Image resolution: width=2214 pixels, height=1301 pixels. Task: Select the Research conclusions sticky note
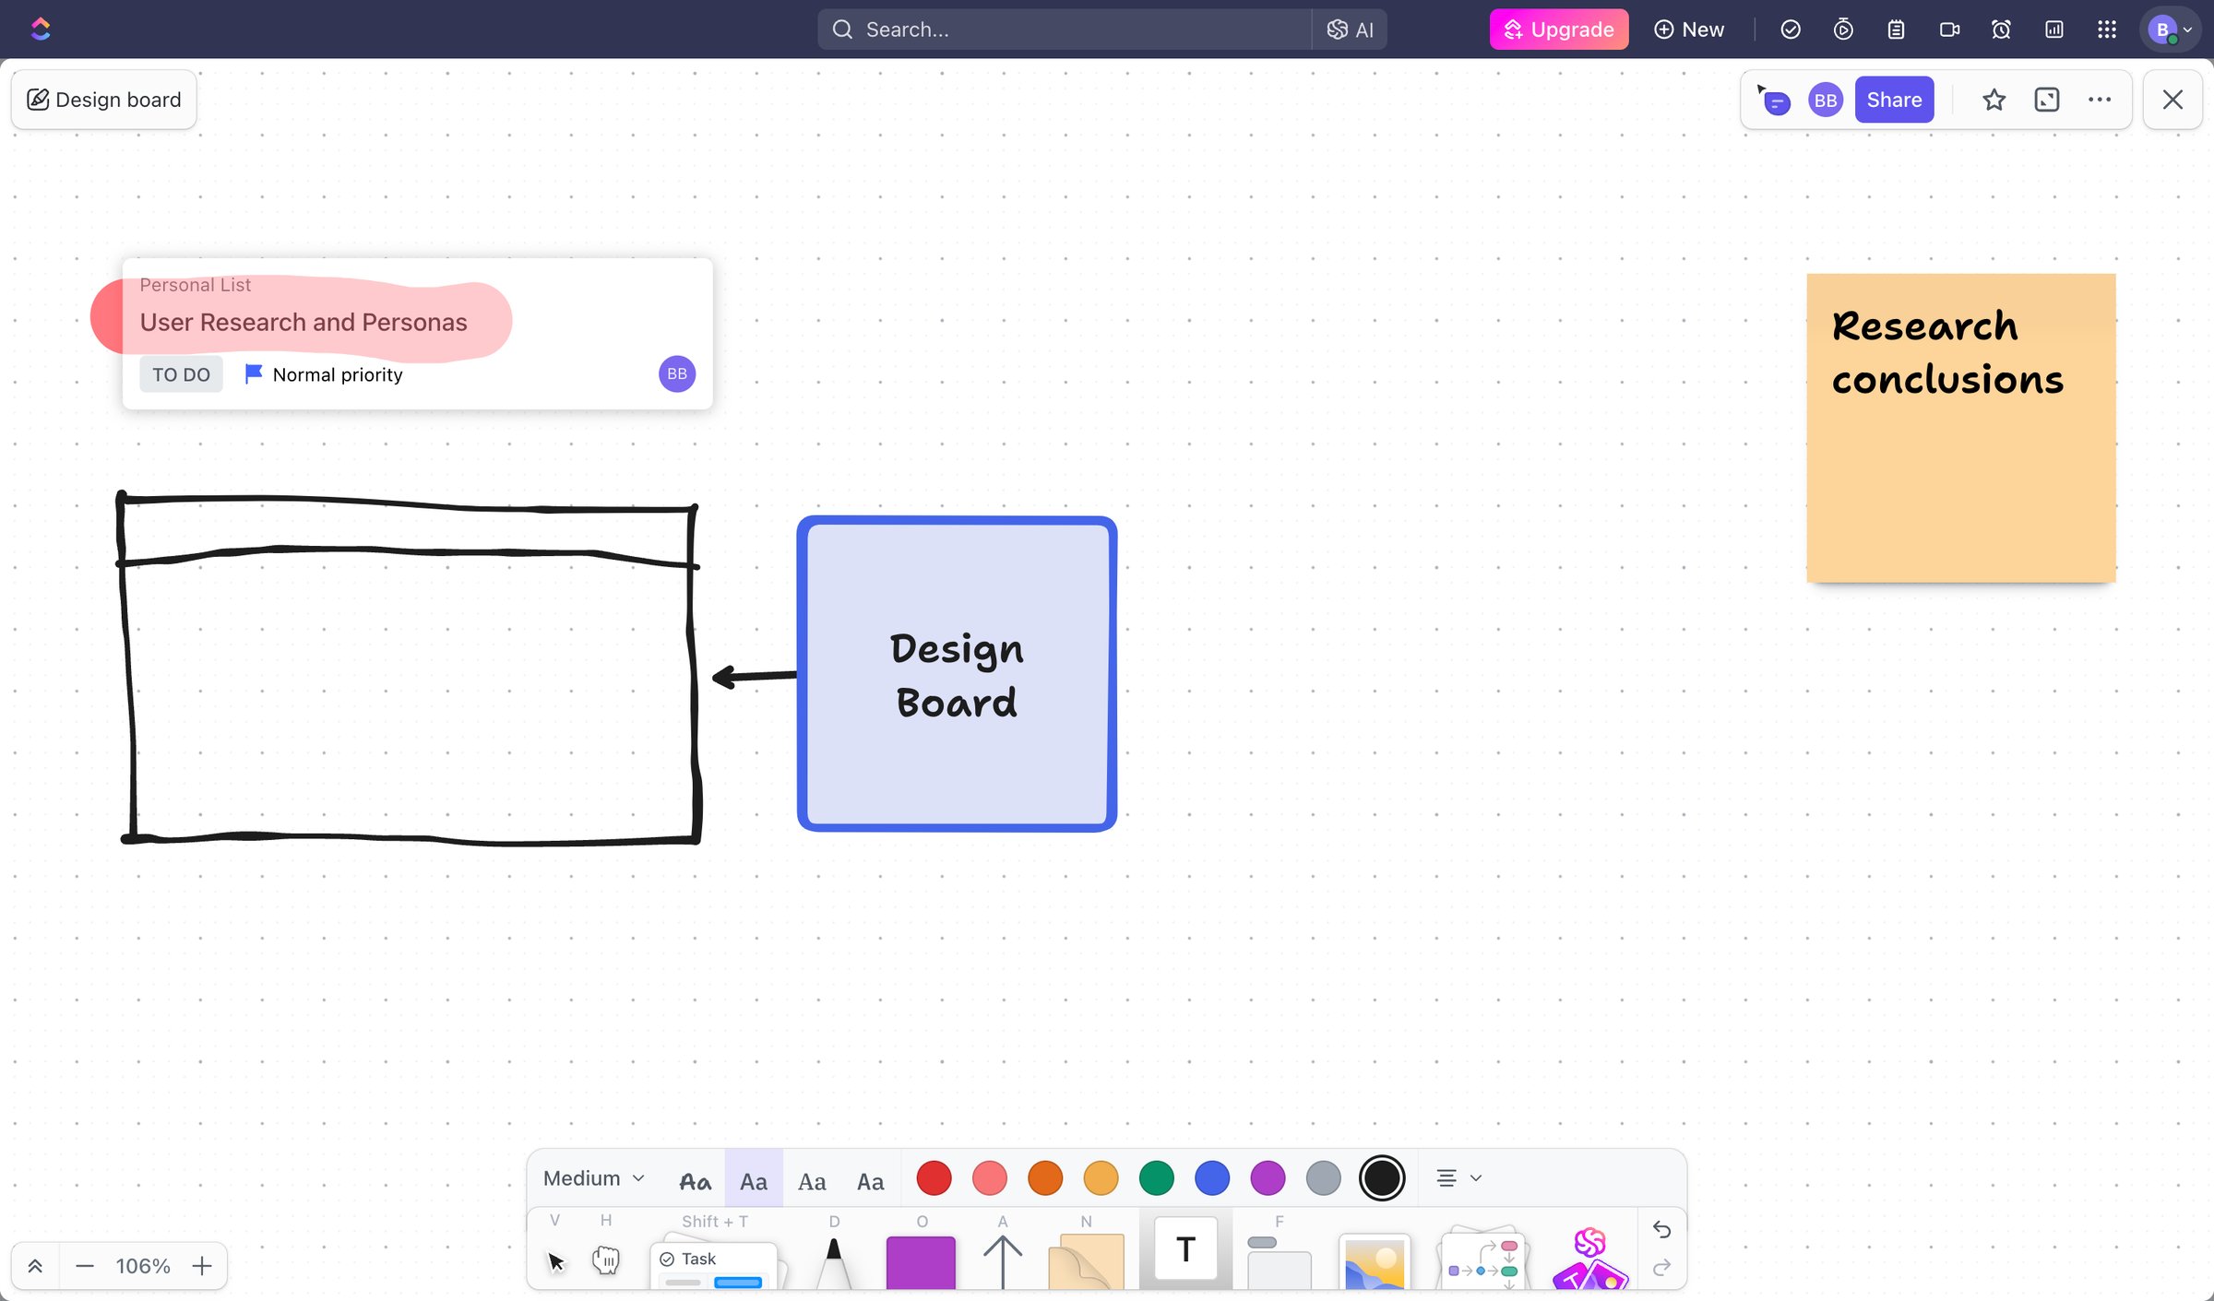[x=1960, y=428]
